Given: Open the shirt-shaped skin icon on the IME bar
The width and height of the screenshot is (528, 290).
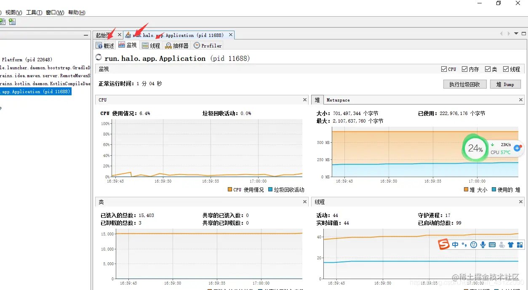Looking at the screenshot, I should [511, 245].
